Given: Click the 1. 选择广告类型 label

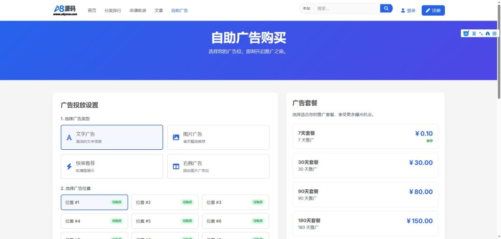Looking at the screenshot, I should coord(75,119).
